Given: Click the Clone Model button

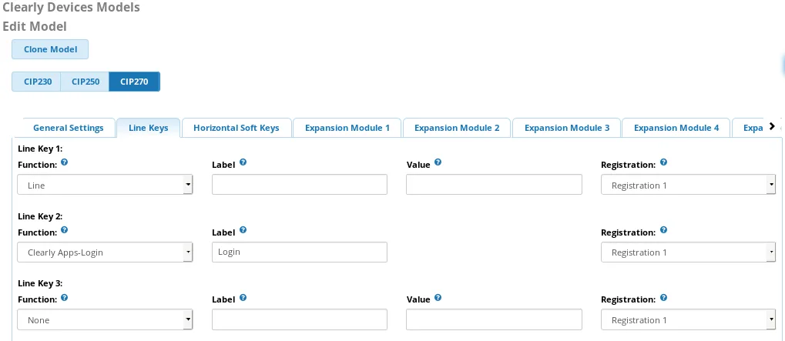Looking at the screenshot, I should coord(50,49).
